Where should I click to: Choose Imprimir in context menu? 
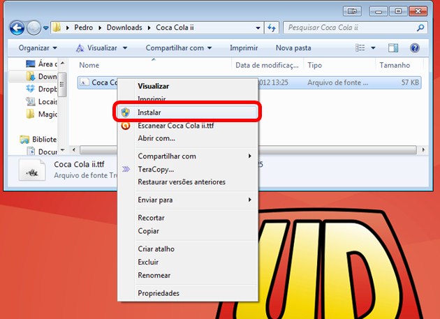tap(152, 98)
